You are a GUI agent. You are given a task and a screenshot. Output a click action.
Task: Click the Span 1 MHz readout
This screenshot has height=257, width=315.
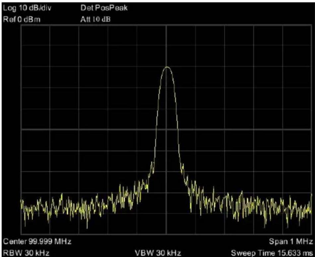click(291, 241)
